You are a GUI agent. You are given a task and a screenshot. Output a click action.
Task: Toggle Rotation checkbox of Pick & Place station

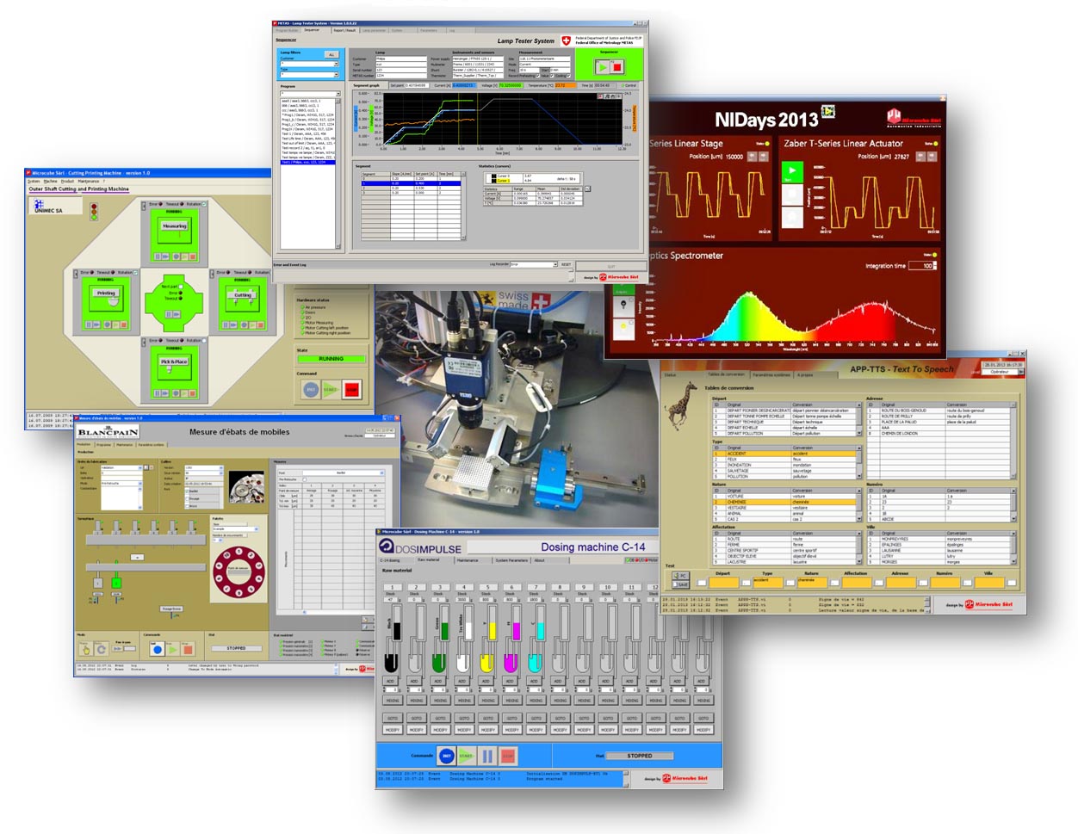point(204,341)
